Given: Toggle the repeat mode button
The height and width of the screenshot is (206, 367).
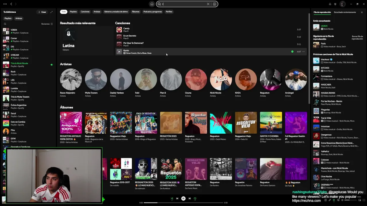Looking at the screenshot, I should point(195,198).
